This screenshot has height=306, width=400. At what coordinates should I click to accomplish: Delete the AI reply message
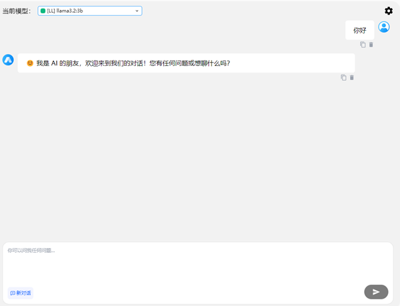[x=352, y=77]
